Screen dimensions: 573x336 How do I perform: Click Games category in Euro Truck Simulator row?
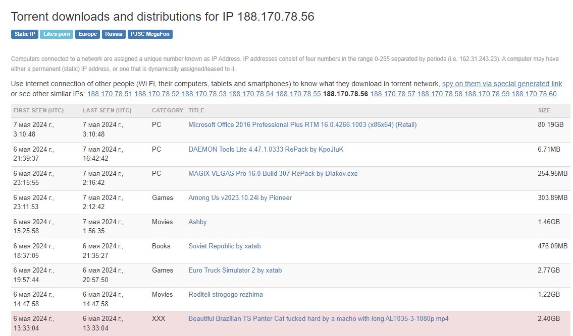point(163,271)
